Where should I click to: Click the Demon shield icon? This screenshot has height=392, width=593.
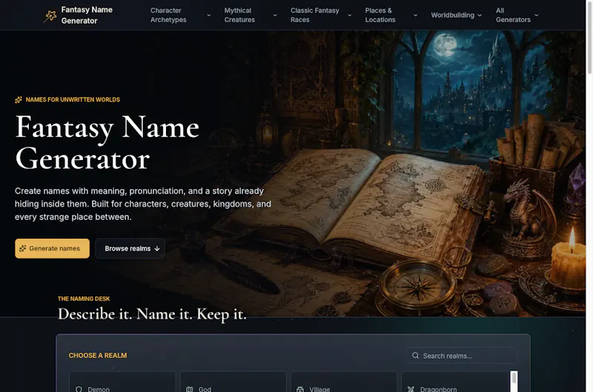[x=79, y=389]
